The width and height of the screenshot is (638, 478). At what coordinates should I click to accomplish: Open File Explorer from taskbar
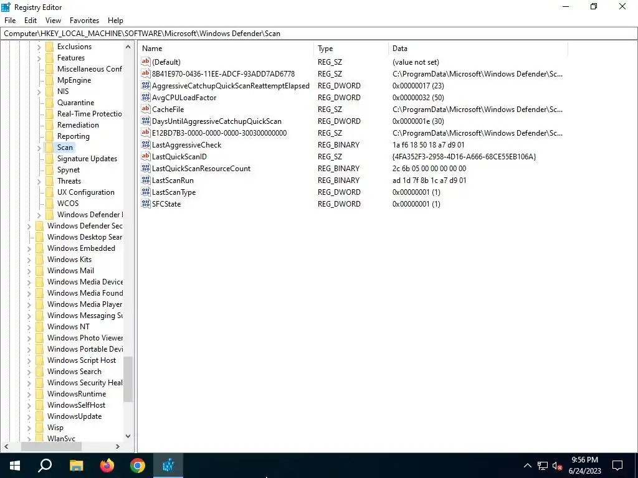(x=76, y=466)
